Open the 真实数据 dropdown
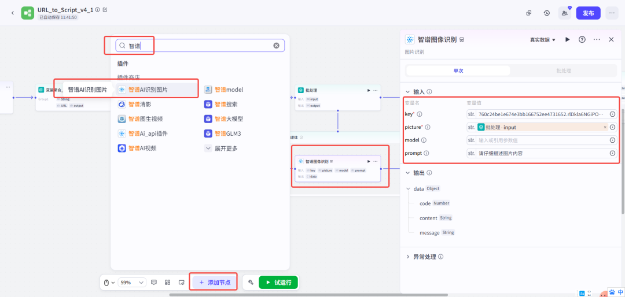This screenshot has height=297, width=625. (542, 40)
